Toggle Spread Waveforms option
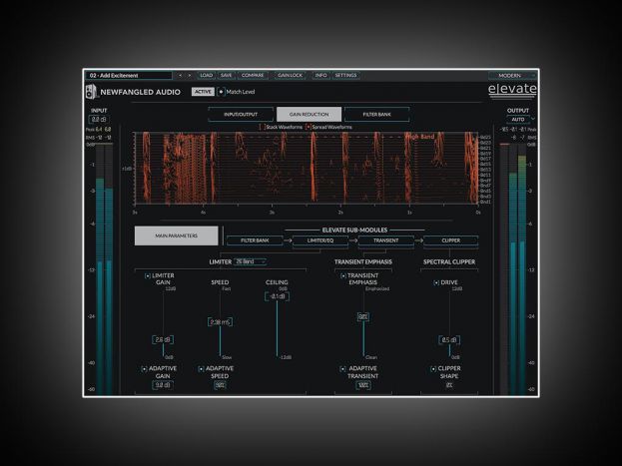 [x=309, y=127]
